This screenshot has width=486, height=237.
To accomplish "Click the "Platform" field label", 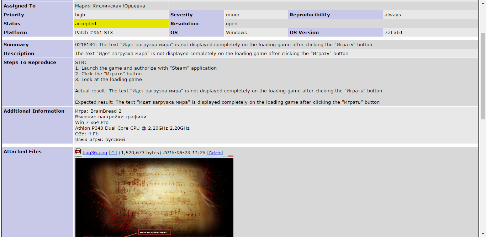I will tap(15, 33).
